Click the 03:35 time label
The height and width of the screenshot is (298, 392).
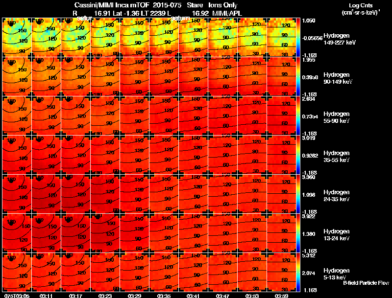click(164, 296)
